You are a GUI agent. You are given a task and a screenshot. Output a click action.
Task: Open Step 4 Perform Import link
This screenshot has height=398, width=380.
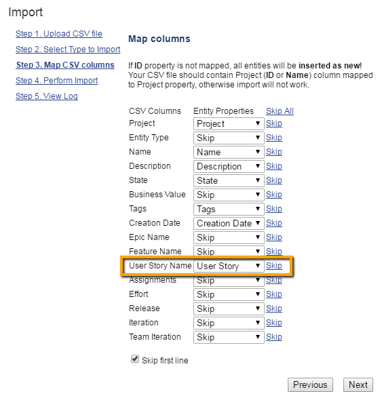coord(56,81)
